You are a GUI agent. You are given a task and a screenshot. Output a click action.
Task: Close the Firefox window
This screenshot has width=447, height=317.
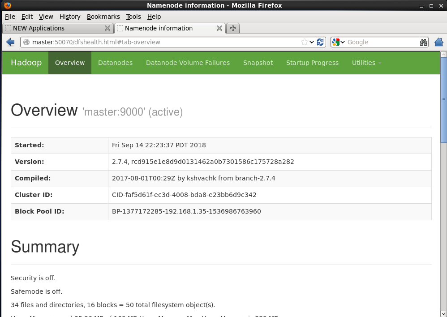pyautogui.click(x=441, y=6)
